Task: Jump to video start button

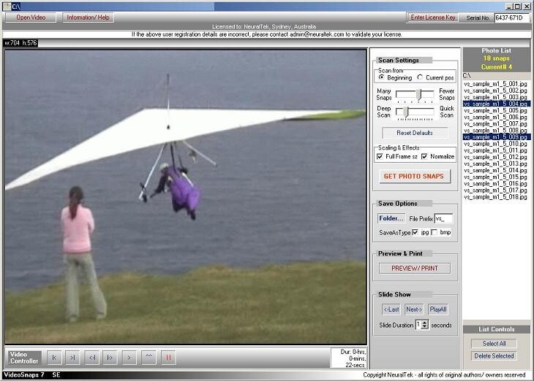Action: coord(54,358)
